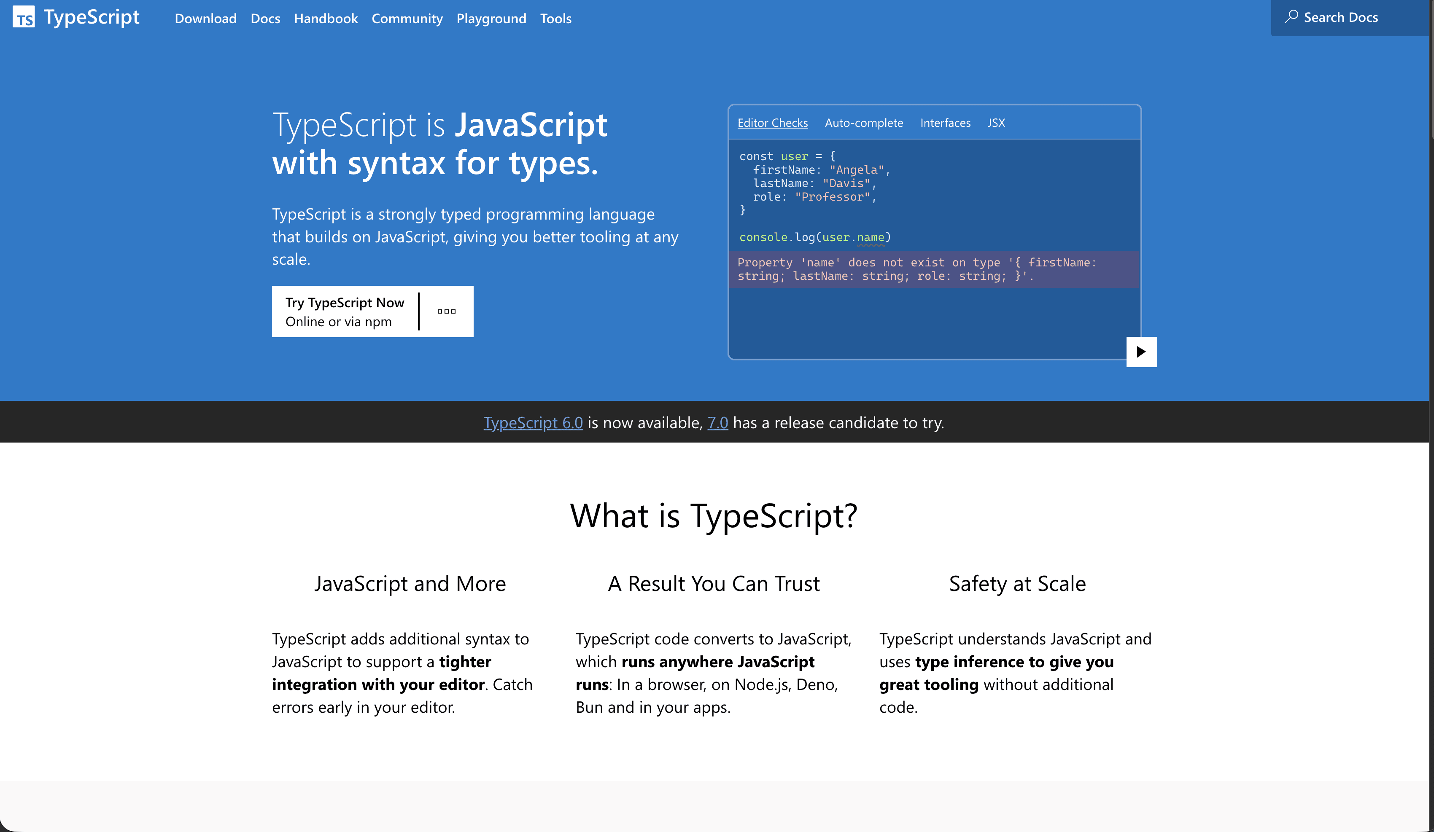Focus the Search Docs field

[x=1350, y=18]
